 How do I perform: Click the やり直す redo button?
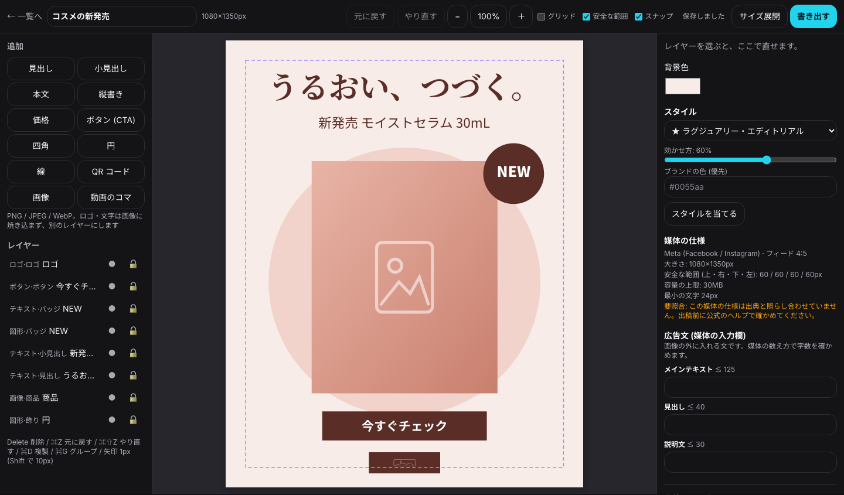tap(421, 16)
